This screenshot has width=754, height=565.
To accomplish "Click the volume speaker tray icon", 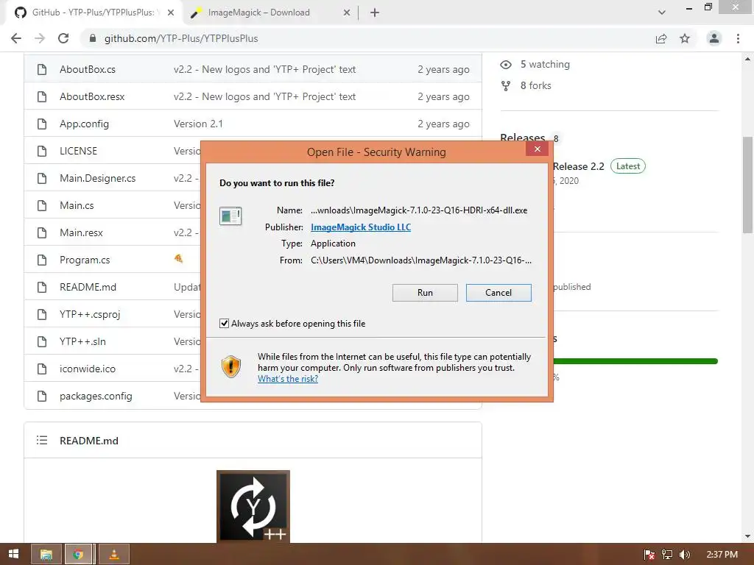I will pyautogui.click(x=685, y=555).
